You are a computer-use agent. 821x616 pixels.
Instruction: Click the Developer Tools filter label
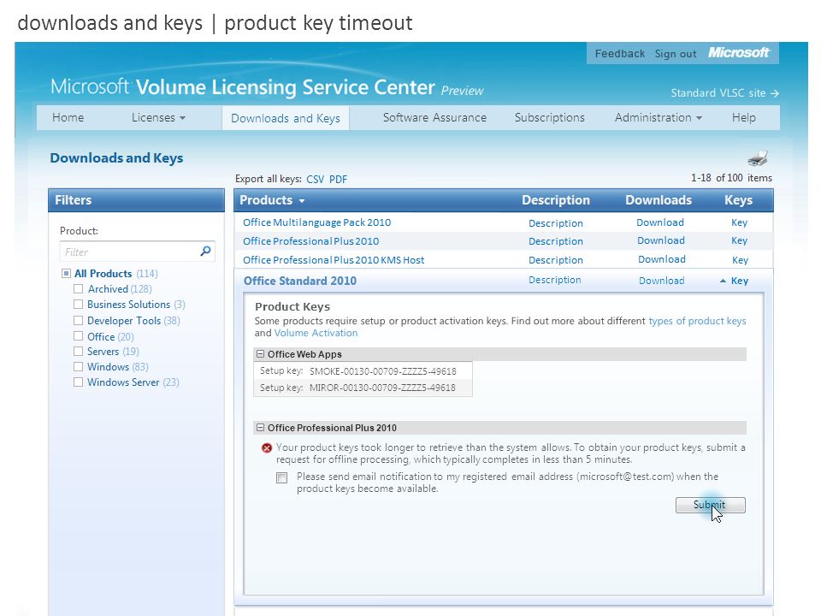(x=133, y=321)
